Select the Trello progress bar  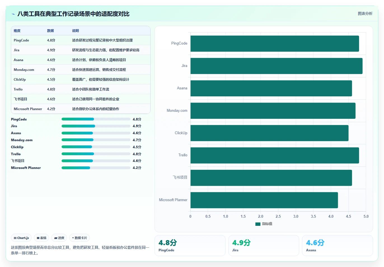[96, 154]
